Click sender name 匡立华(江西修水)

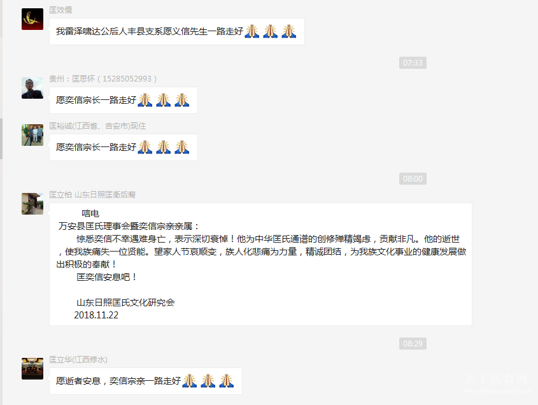click(x=78, y=360)
